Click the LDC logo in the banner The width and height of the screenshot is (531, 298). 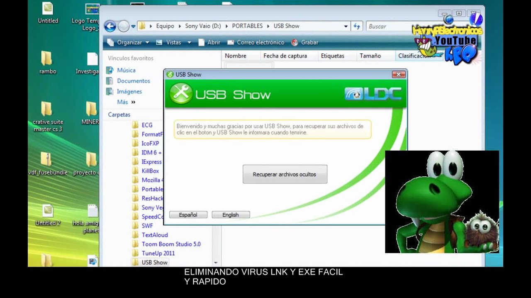[x=373, y=94]
